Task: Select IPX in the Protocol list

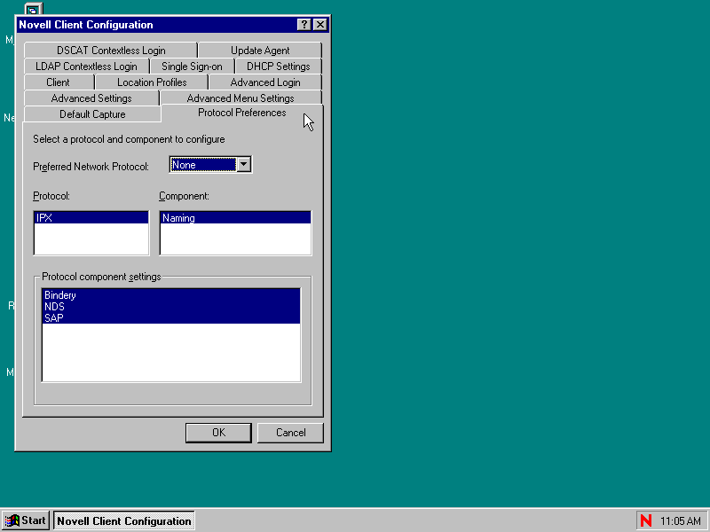Action: click(91, 217)
